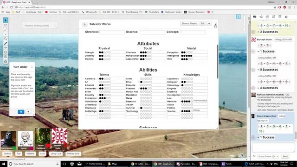Set Medicine to fifth dot
This screenshot has width=297, height=167.
click(x=192, y=102)
